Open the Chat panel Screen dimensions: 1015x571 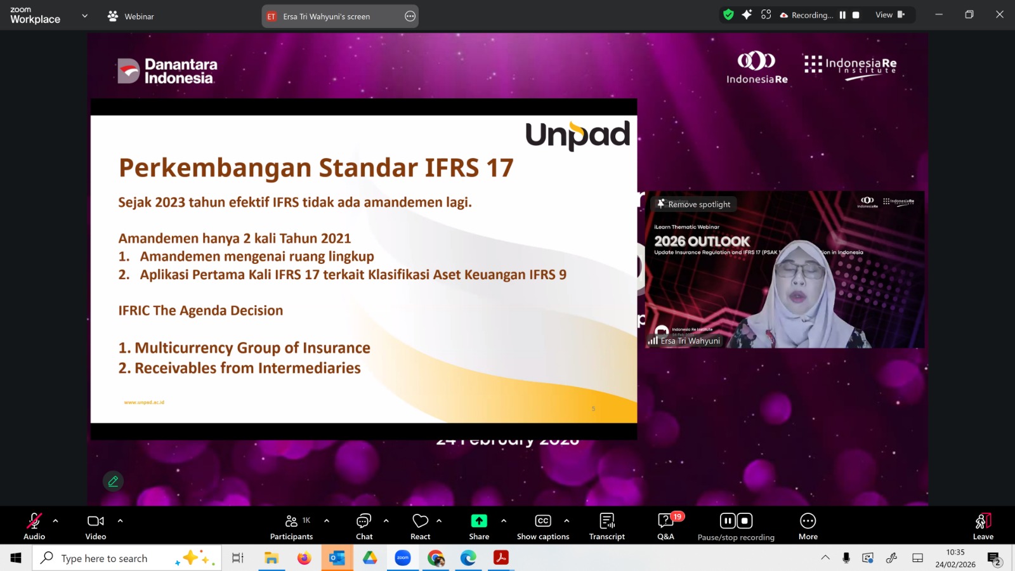364,526
